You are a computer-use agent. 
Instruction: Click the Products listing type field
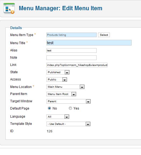71,35
